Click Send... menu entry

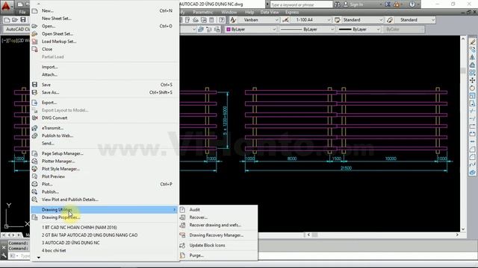pos(104,144)
